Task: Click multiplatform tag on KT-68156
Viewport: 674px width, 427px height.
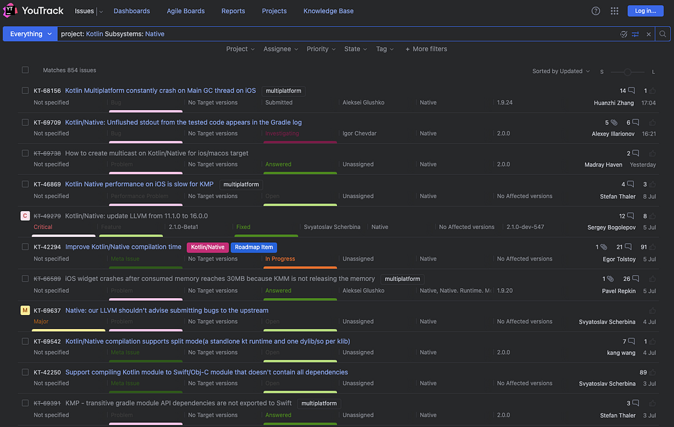Action: tap(283, 91)
